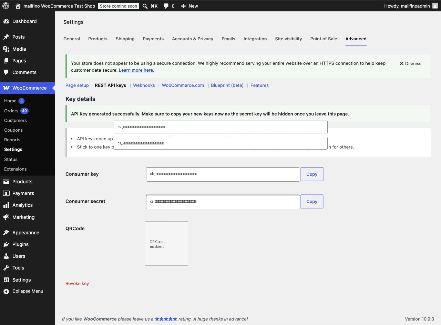Click the Collapse Menu arrow icon
The image size is (441, 325).
pos(6,291)
